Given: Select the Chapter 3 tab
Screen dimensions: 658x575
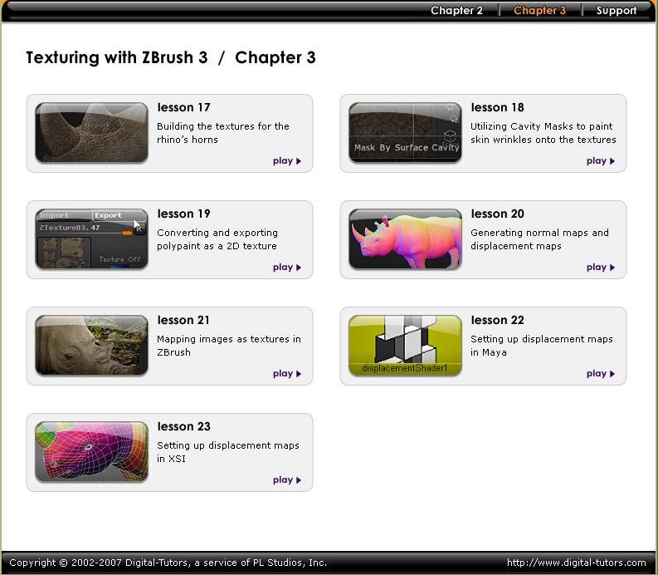Looking at the screenshot, I should (x=539, y=11).
